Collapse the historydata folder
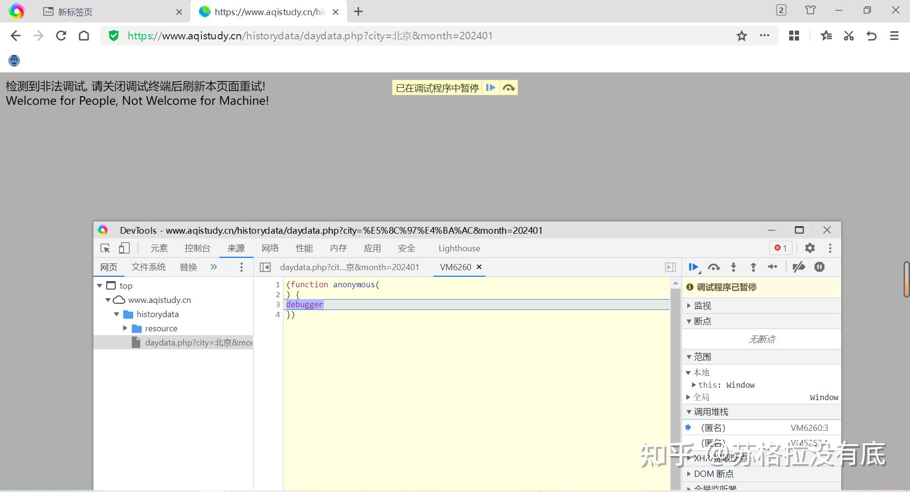 [x=117, y=314]
